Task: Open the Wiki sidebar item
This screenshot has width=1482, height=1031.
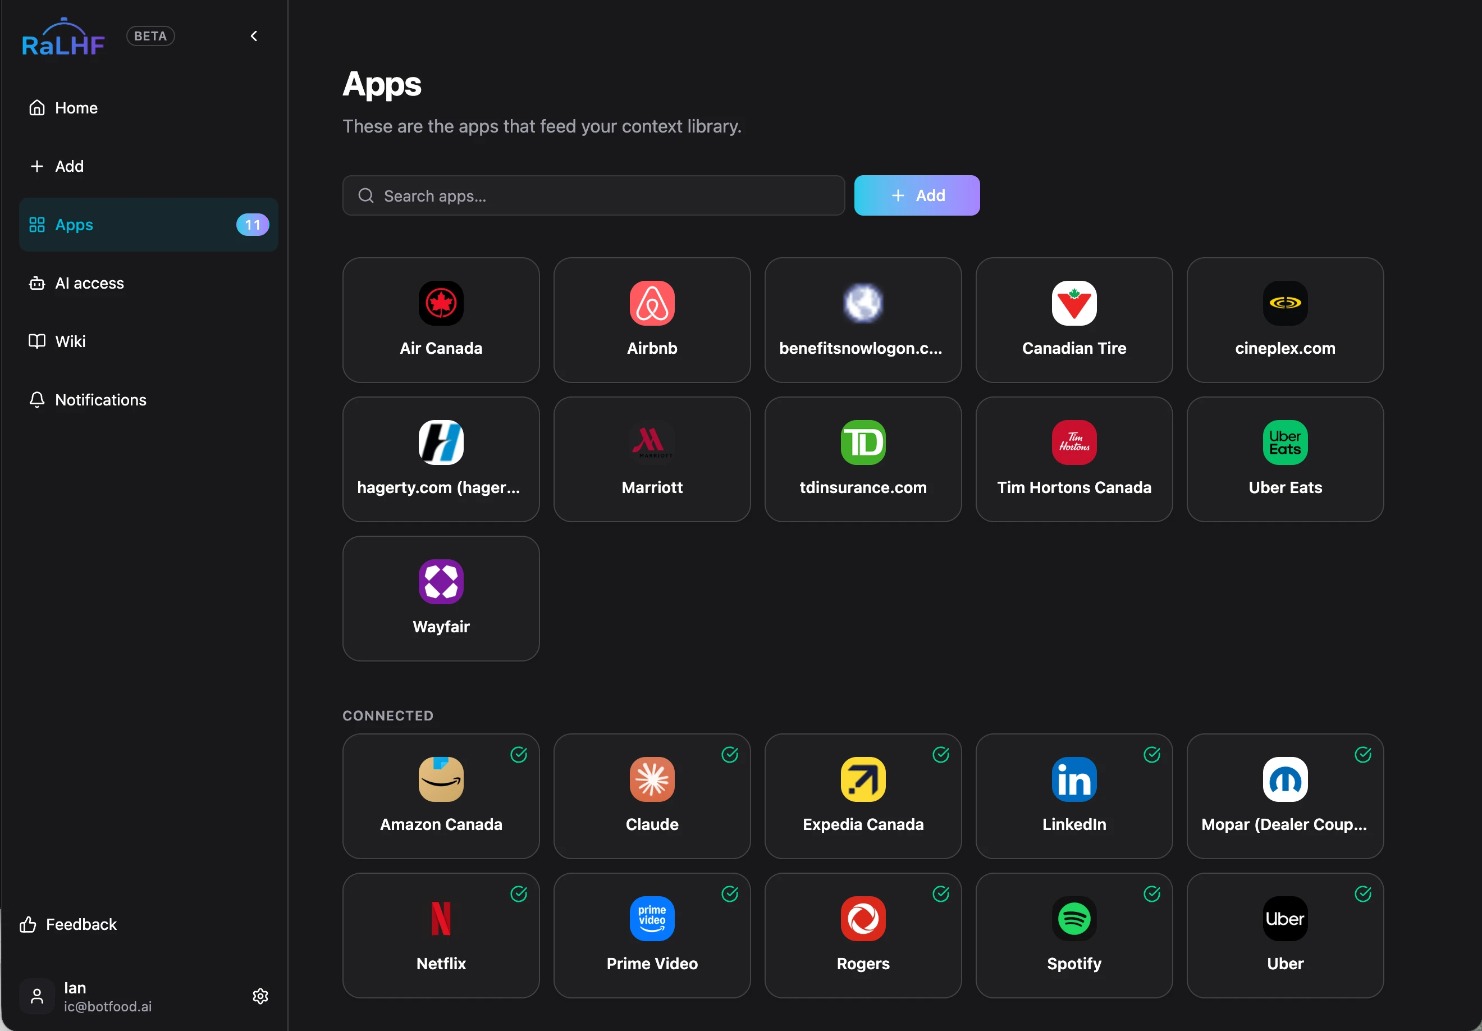Action: pos(148,341)
